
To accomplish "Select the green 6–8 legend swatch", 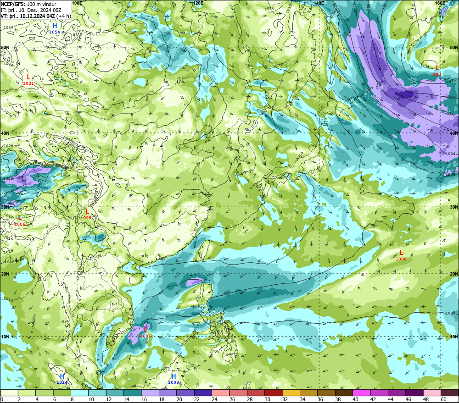I will click(62, 392).
